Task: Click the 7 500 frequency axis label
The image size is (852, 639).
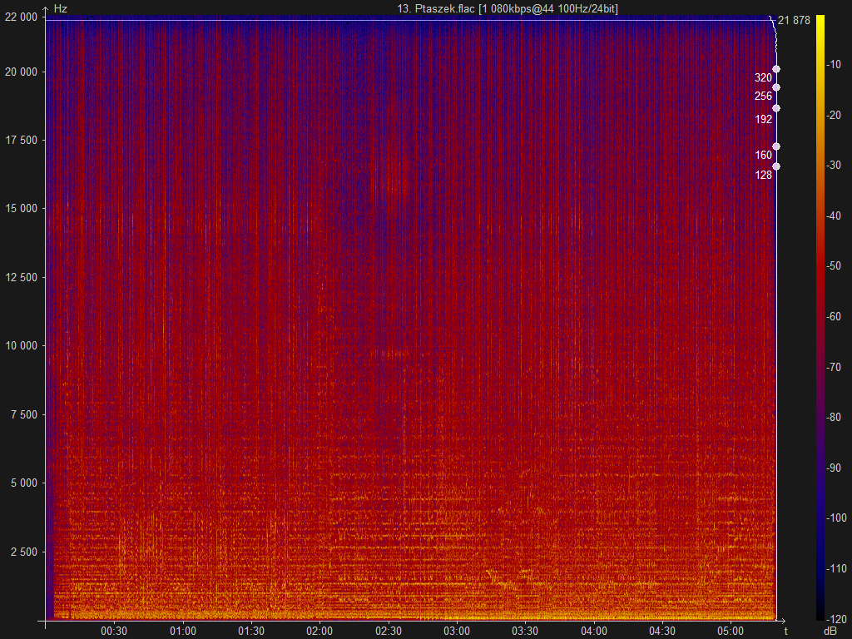Action: [24, 414]
